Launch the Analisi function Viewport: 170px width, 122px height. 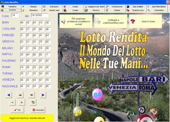73,6
